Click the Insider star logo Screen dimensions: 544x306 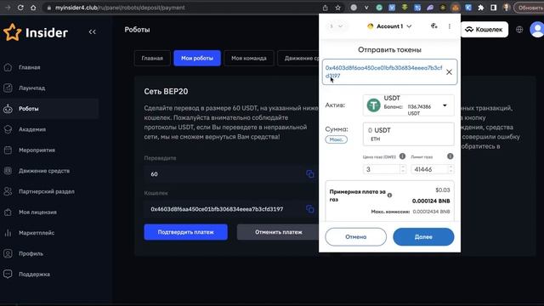(x=12, y=32)
